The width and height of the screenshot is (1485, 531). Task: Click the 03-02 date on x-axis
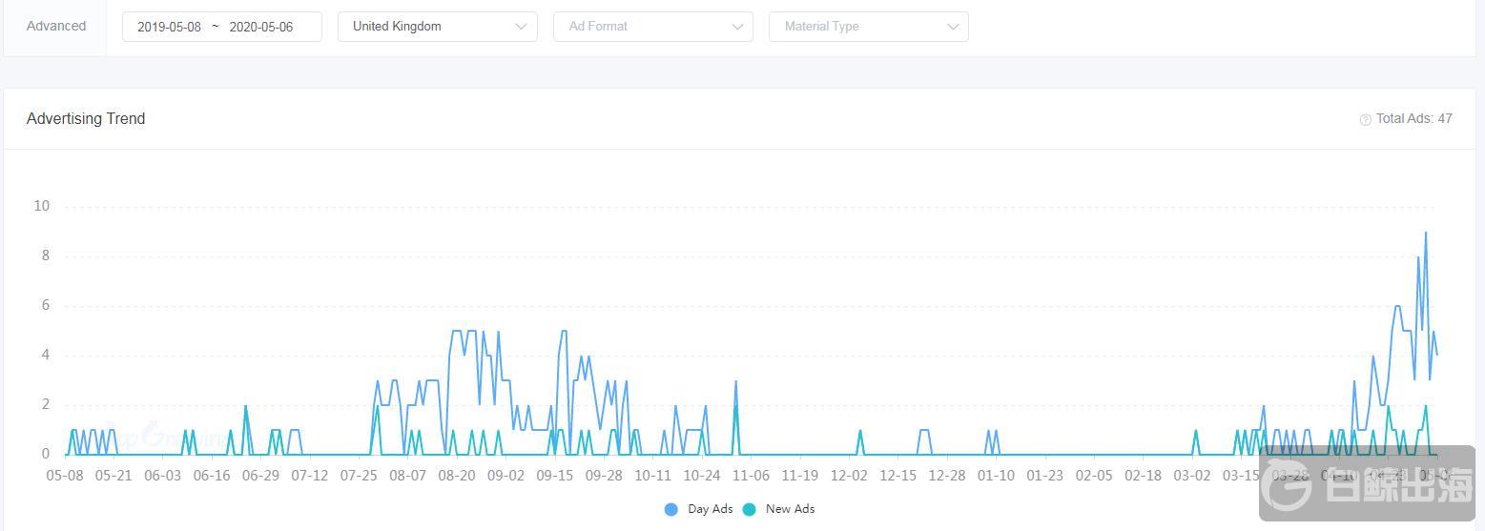point(1191,475)
